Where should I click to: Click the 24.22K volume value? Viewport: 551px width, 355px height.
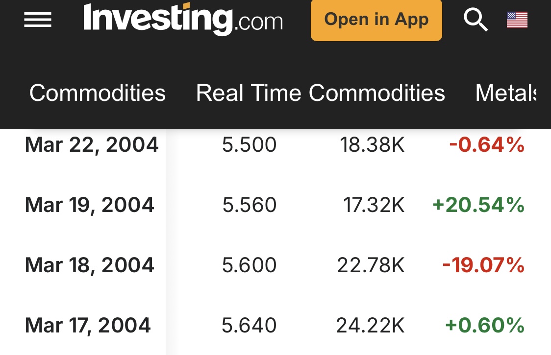pyautogui.click(x=371, y=326)
